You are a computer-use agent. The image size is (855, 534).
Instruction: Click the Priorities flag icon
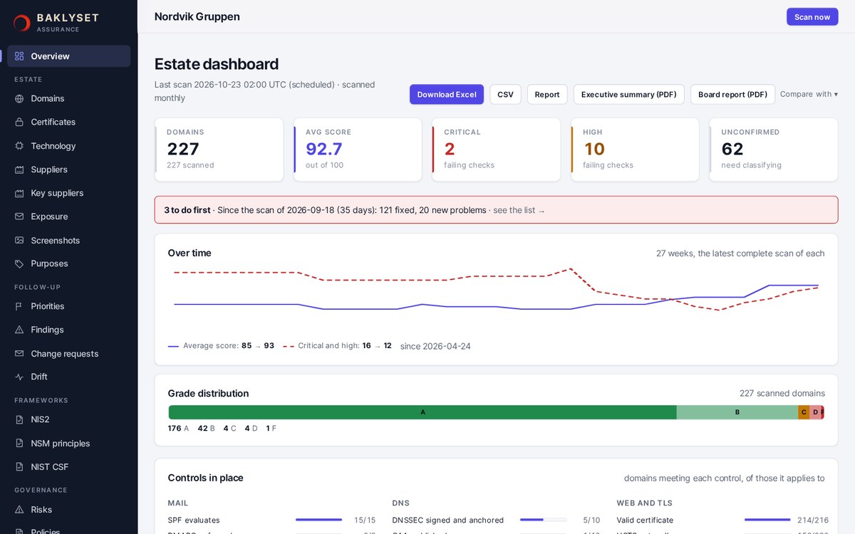[19, 306]
